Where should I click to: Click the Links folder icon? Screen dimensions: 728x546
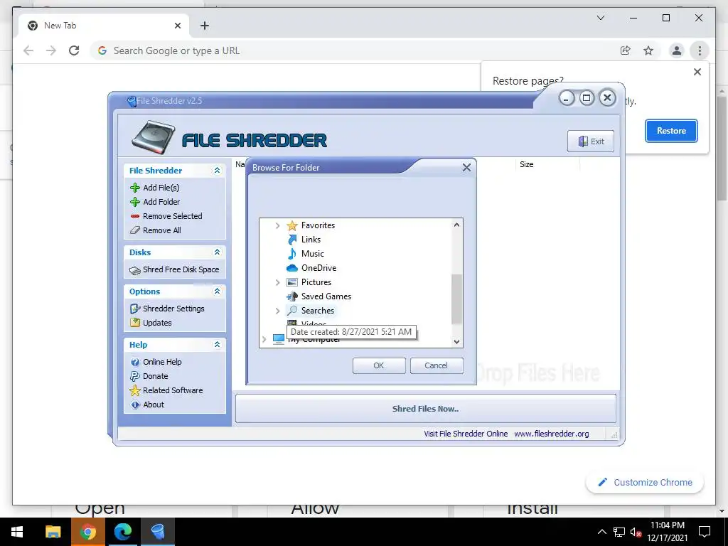pyautogui.click(x=292, y=240)
